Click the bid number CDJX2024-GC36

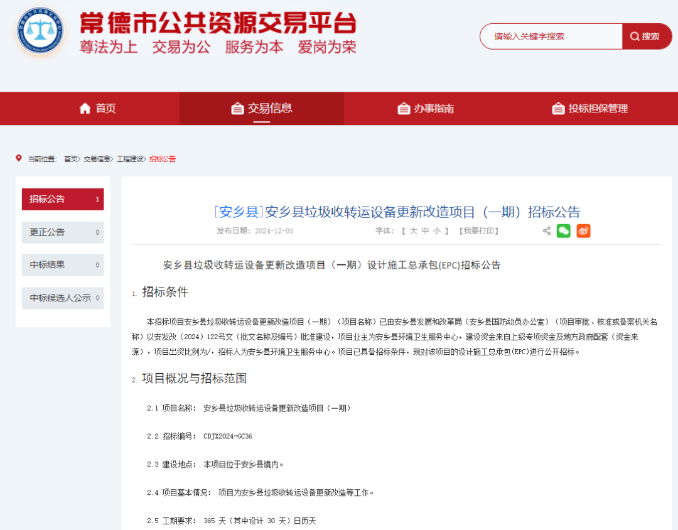(x=228, y=436)
